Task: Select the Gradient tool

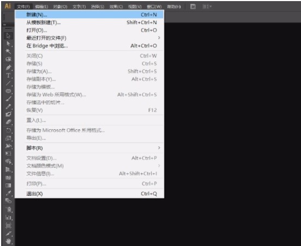Action: [x=8, y=185]
